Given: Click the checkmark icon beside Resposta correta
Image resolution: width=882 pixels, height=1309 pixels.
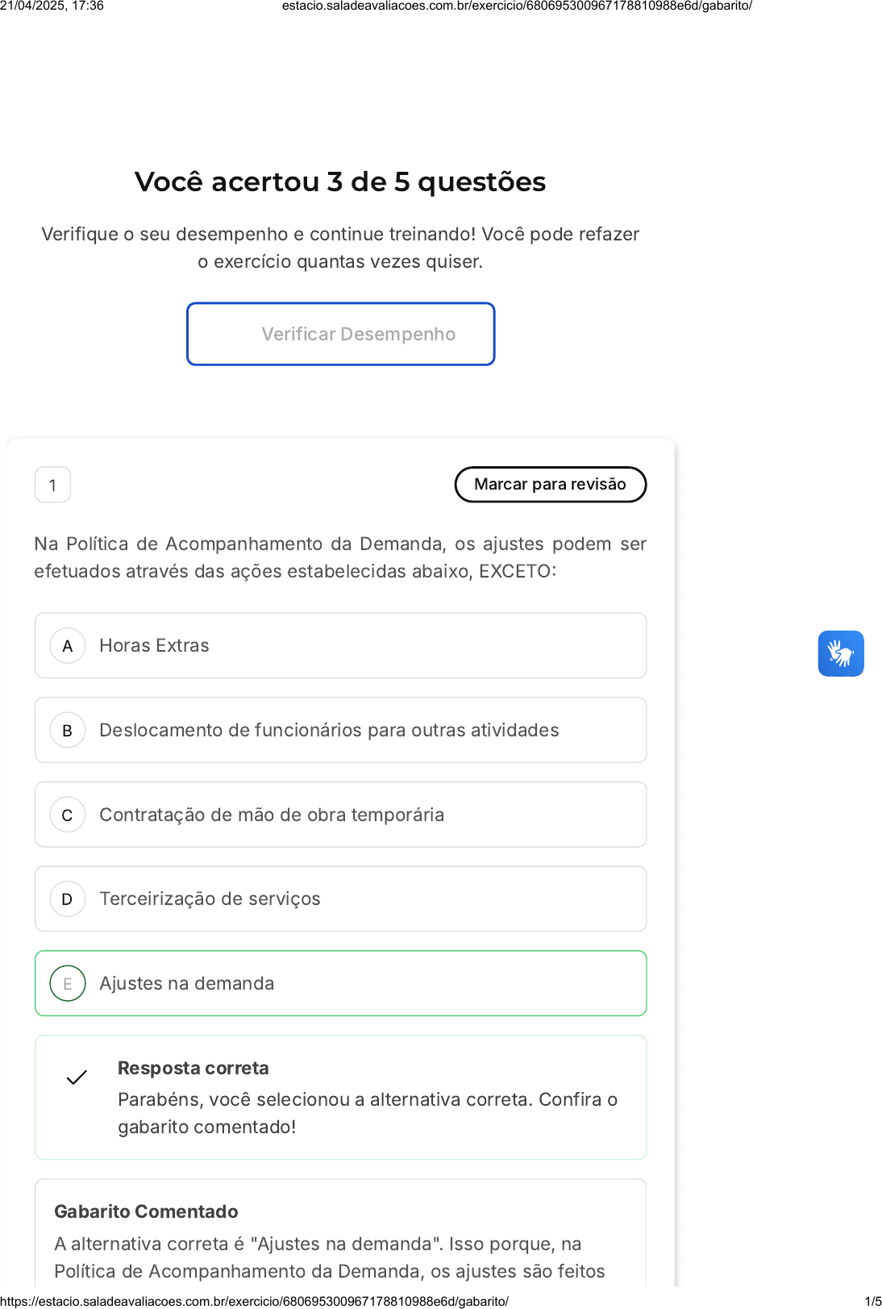Looking at the screenshot, I should click(x=77, y=1078).
